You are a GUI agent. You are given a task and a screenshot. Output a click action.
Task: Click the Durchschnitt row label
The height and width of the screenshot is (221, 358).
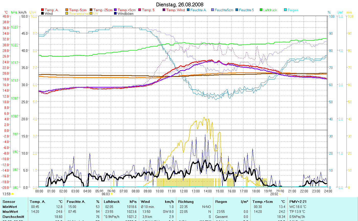coord(13,216)
